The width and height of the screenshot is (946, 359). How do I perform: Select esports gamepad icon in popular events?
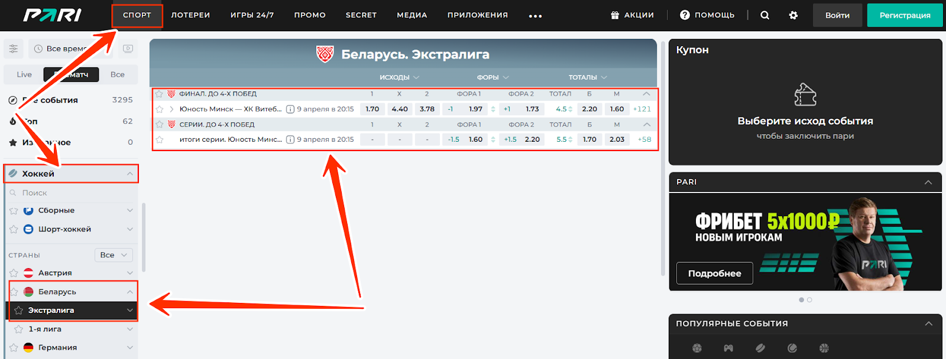(x=728, y=348)
